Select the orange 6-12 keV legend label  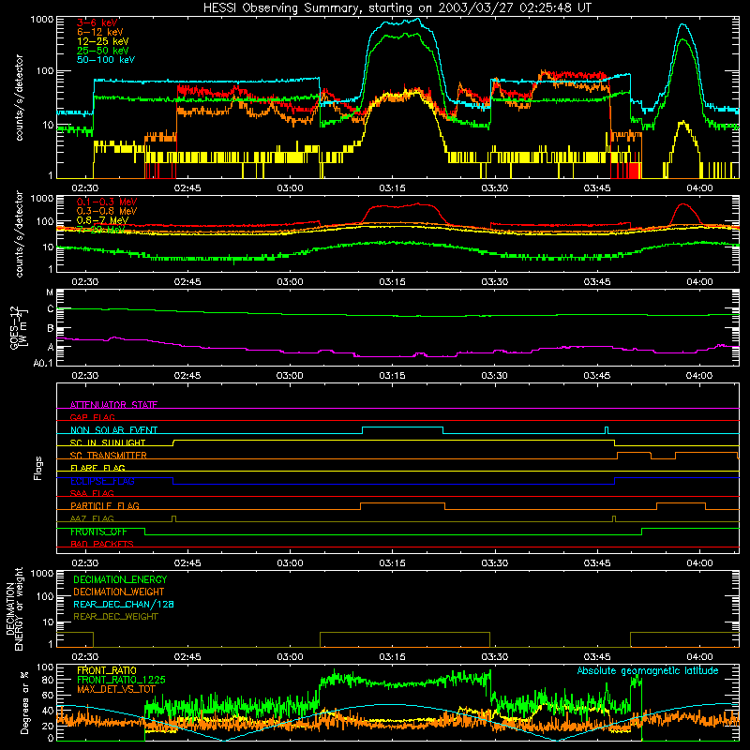pos(100,32)
